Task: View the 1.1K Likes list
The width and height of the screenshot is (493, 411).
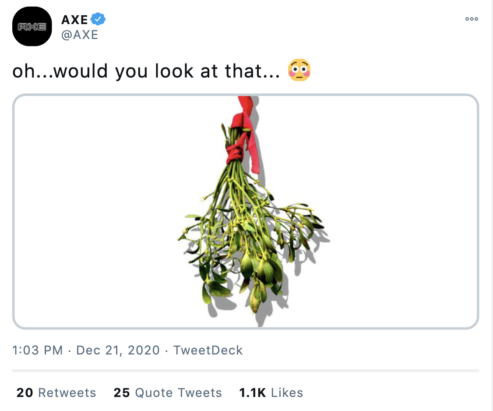Action: 271,393
